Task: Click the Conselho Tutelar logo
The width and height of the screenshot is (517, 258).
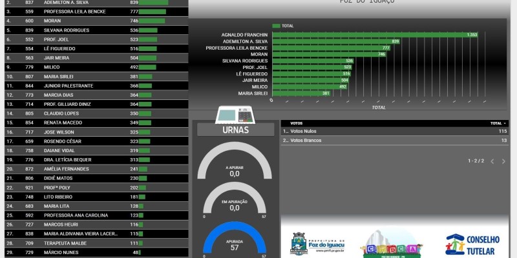Action: point(472,244)
